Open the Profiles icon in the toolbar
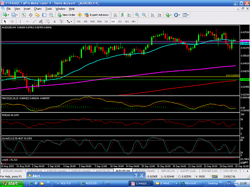Screen dimensions: 250x187 coord(13,15)
